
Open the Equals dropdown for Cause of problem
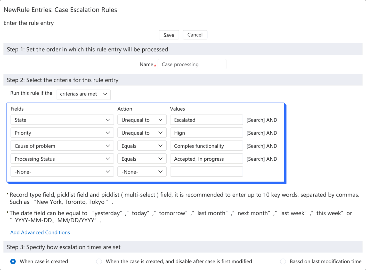pyautogui.click(x=142, y=146)
